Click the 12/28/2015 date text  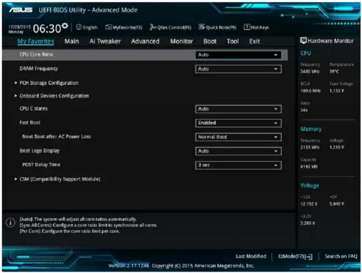coord(20,27)
